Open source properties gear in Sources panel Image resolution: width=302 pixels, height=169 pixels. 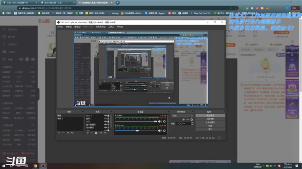tap(96, 133)
